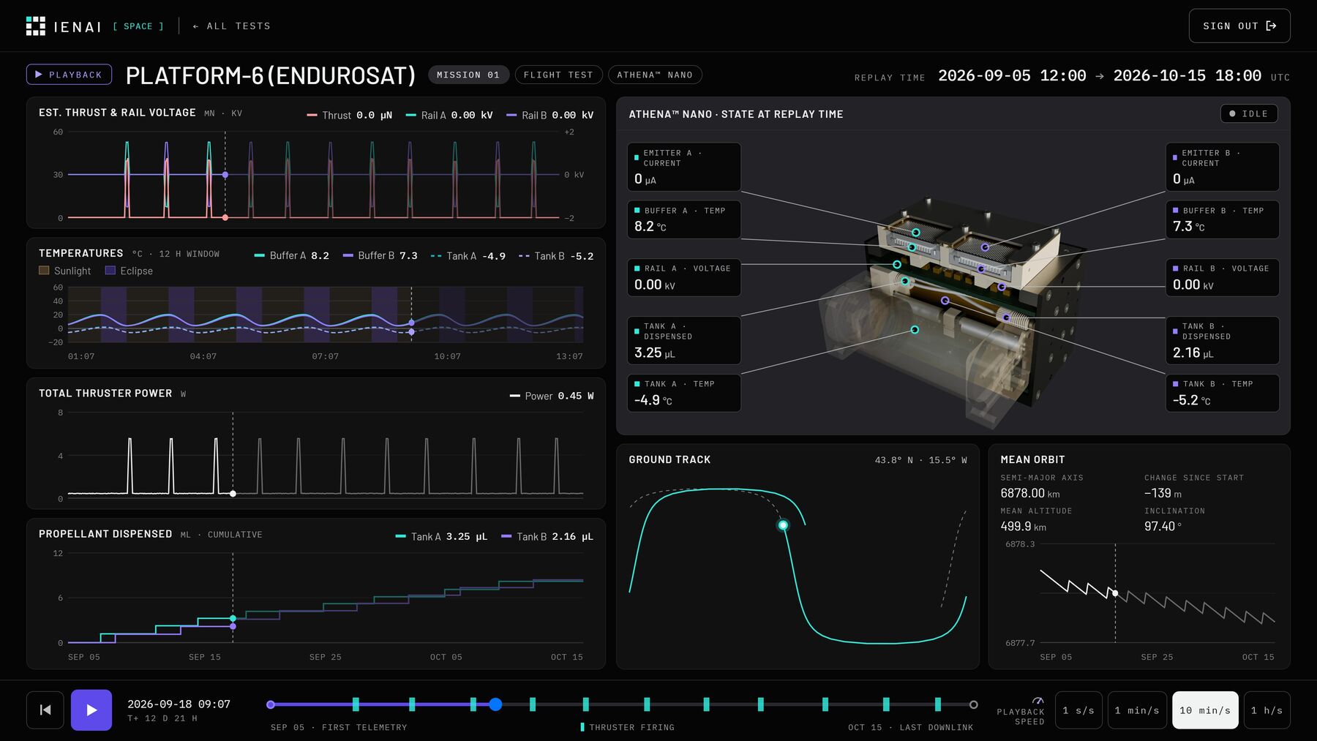Jump to the last thruster firing marker
This screenshot has width=1317, height=741.
tap(938, 704)
